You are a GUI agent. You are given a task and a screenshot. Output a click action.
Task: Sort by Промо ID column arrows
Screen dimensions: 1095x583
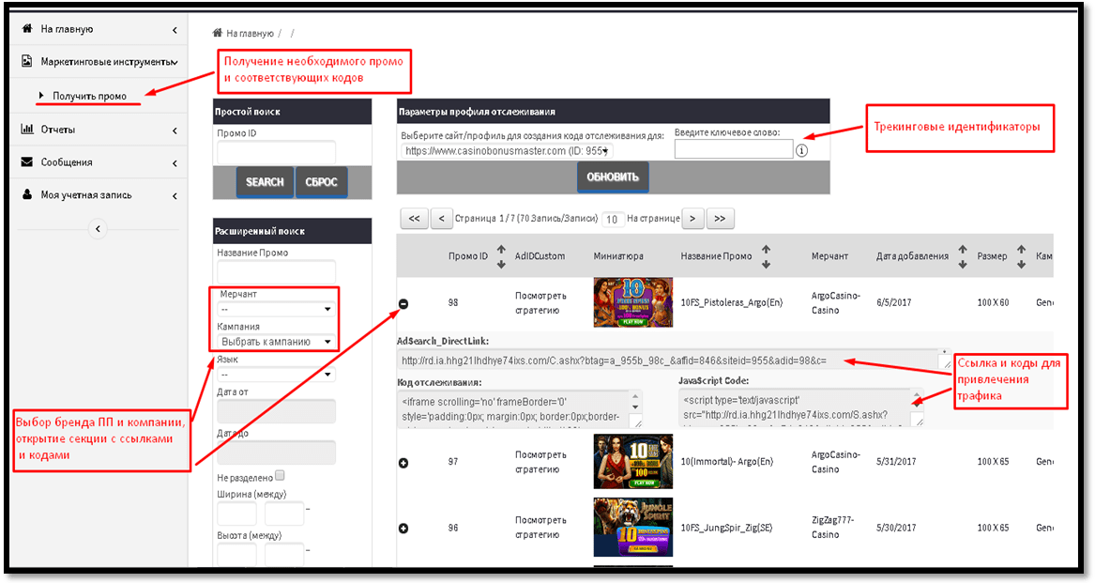(501, 256)
